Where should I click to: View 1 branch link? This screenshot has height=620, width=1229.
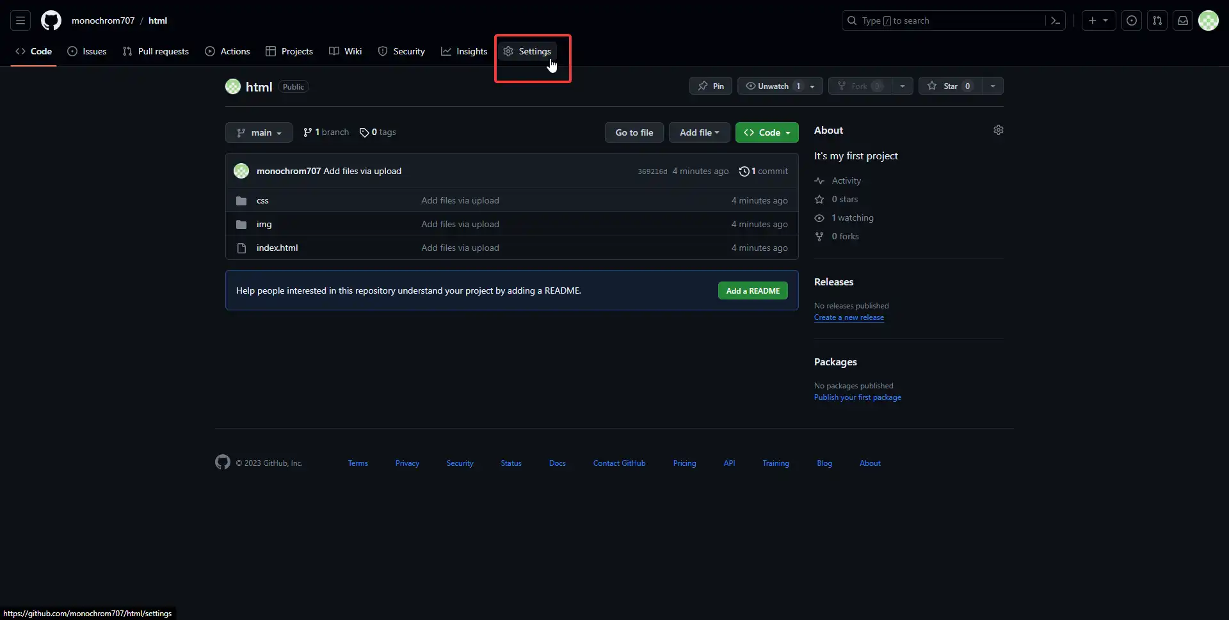pyautogui.click(x=326, y=132)
